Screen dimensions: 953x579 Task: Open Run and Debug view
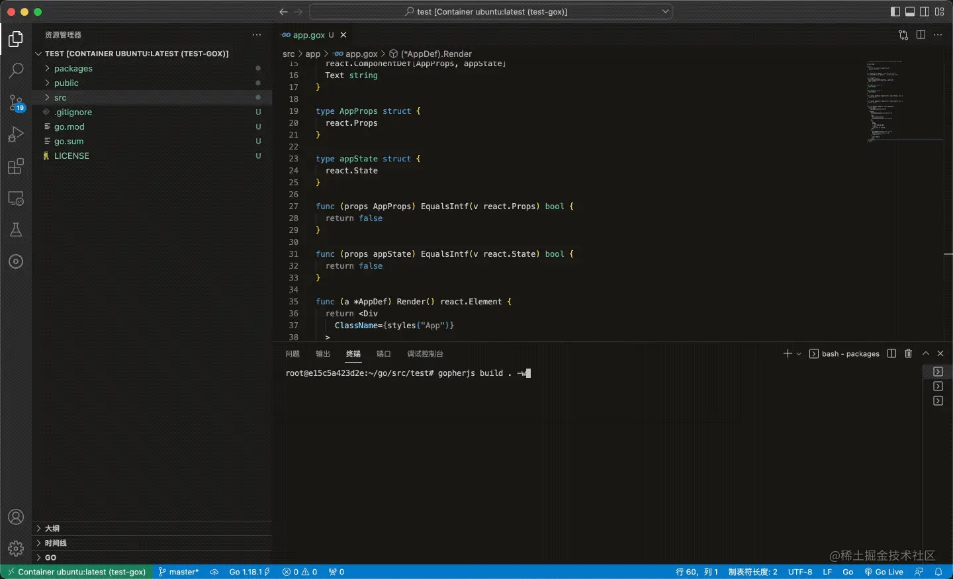(x=16, y=134)
